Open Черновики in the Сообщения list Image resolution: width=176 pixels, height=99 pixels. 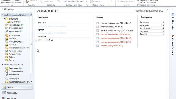(x=144, y=25)
